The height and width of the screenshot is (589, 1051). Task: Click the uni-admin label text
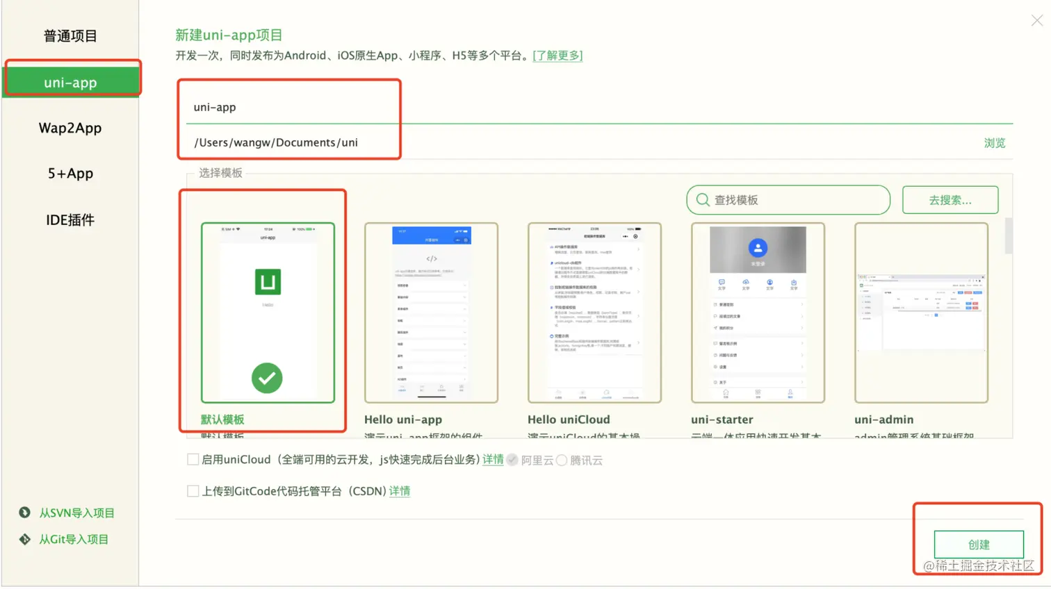[x=884, y=420]
